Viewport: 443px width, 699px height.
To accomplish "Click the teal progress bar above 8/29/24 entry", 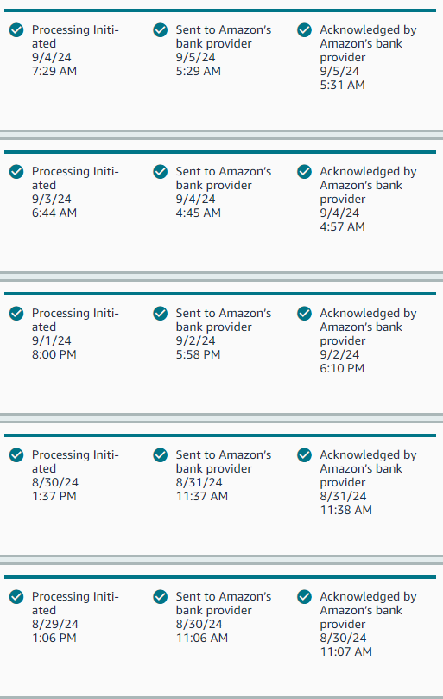I will coord(220,577).
